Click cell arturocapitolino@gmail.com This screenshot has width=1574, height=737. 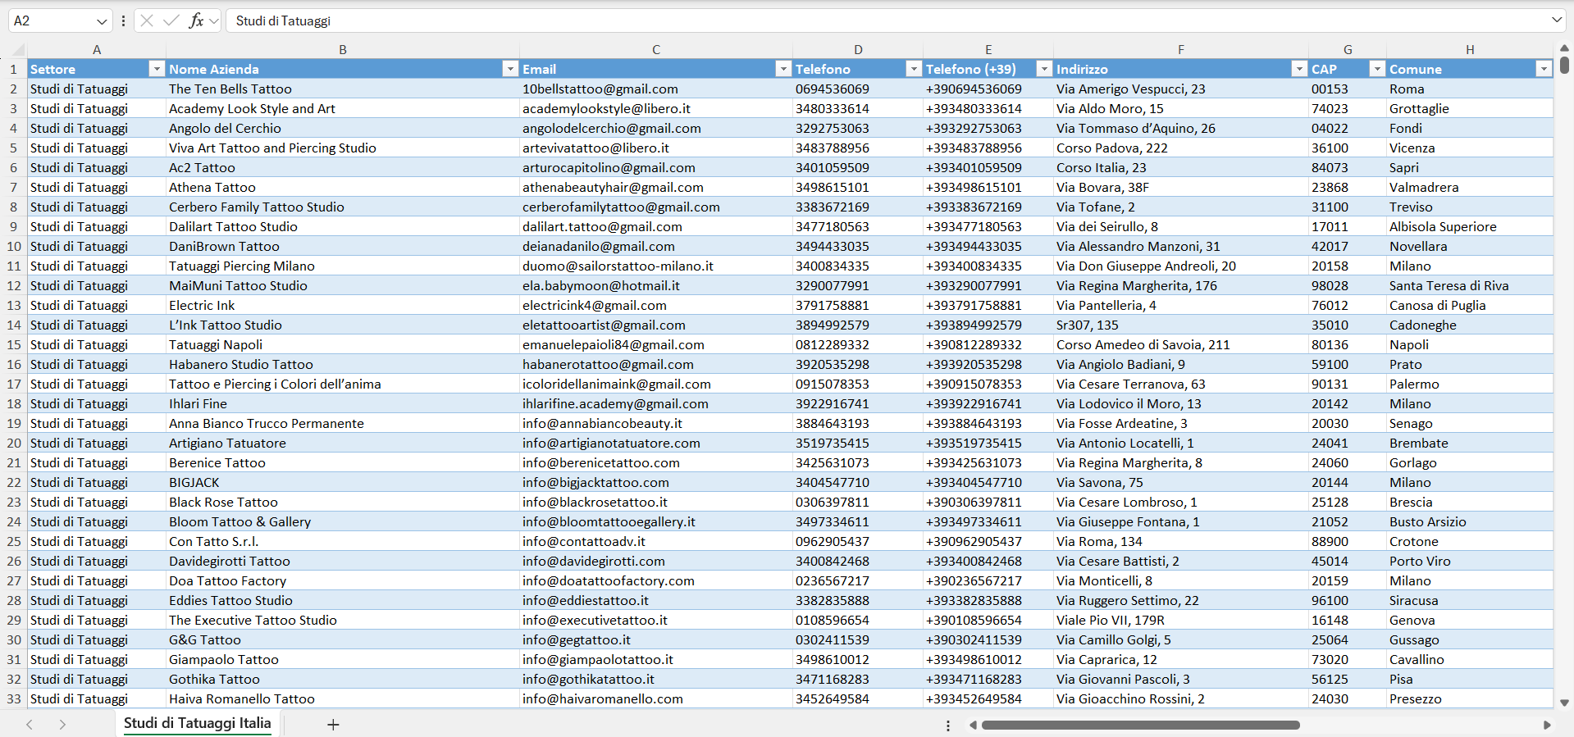pos(656,167)
